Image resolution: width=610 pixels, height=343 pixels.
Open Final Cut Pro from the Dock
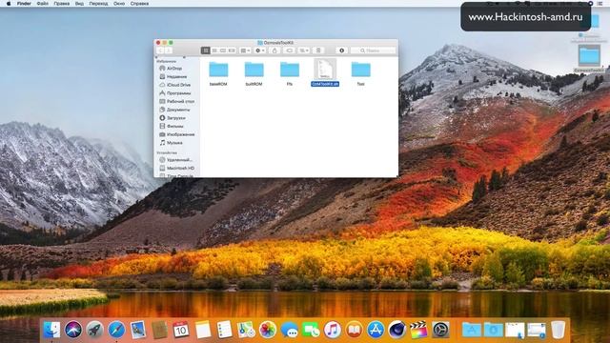tap(418, 330)
